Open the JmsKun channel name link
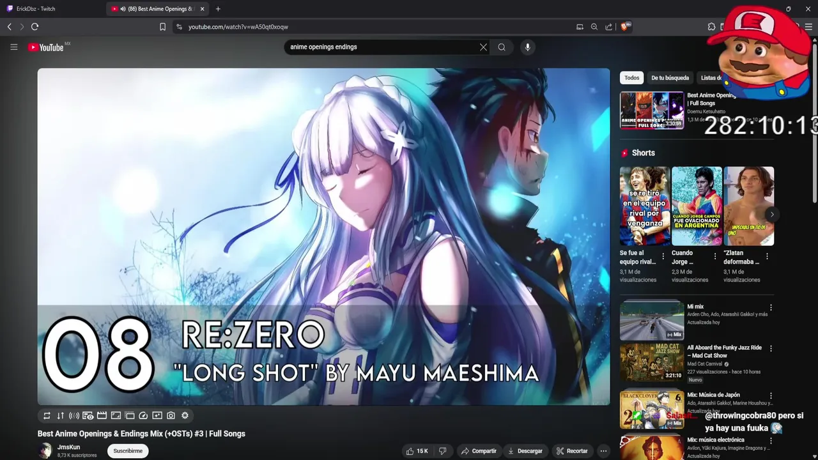 (x=68, y=447)
